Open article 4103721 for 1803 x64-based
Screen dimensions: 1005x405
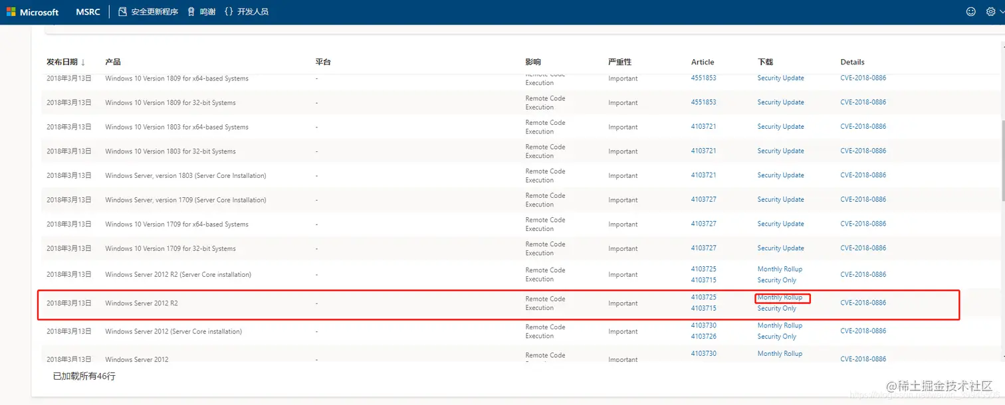coord(704,126)
